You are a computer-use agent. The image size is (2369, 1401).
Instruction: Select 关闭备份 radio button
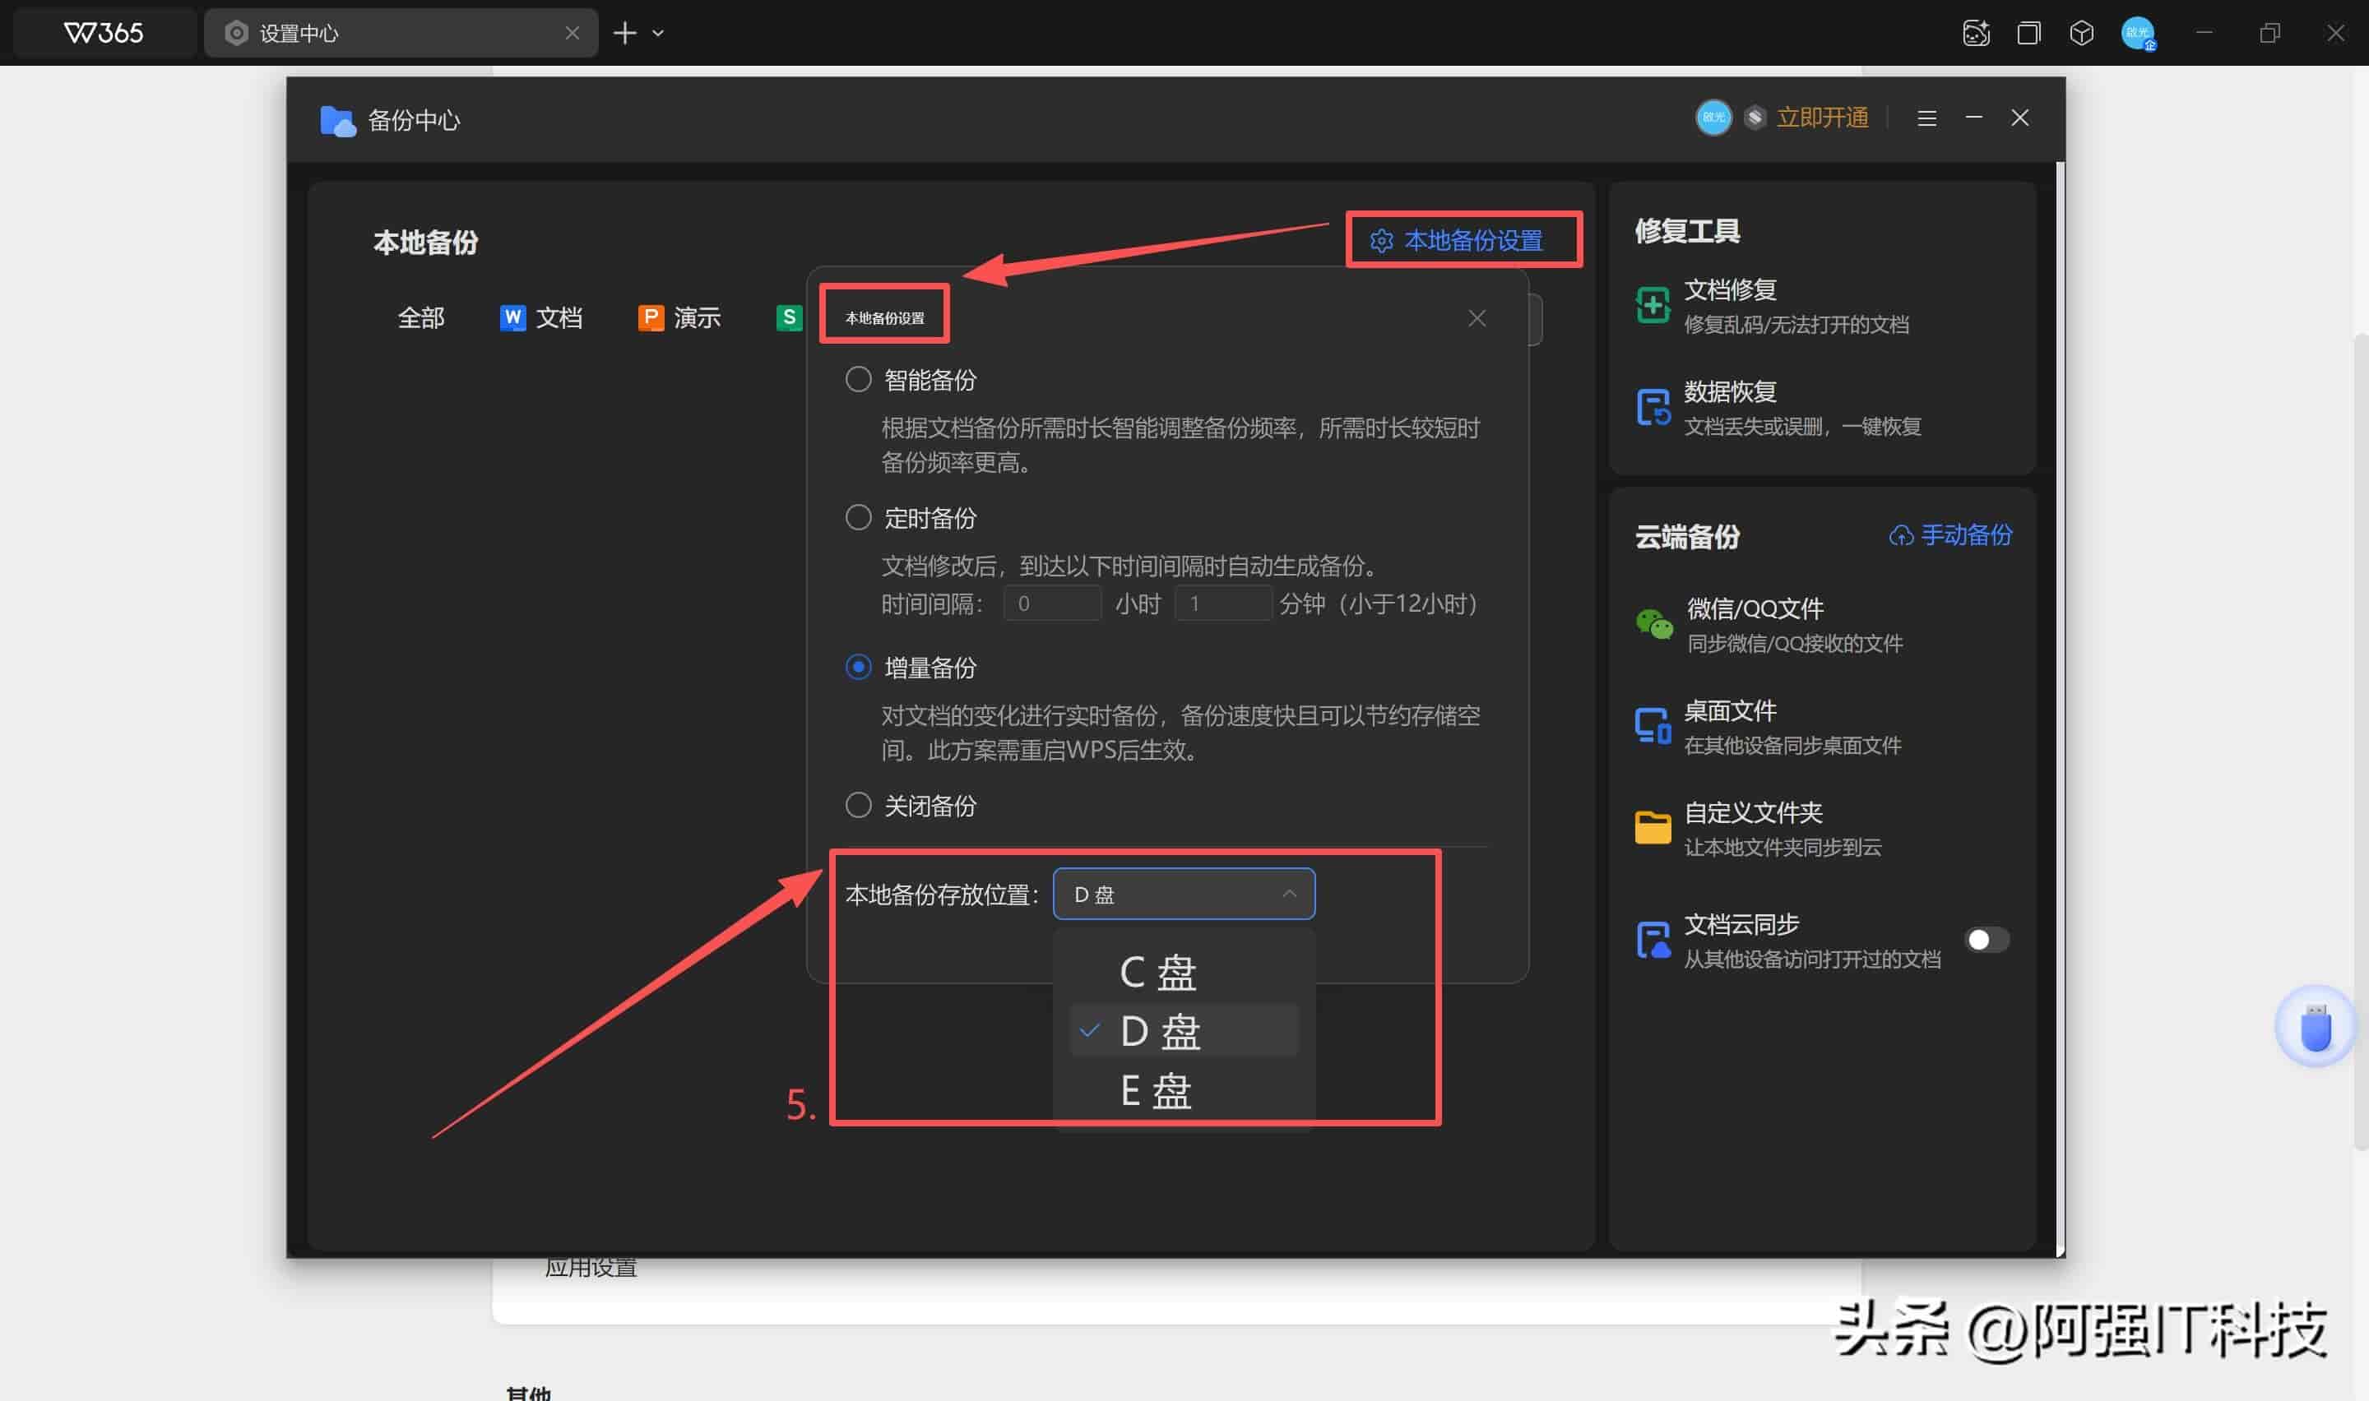(858, 805)
